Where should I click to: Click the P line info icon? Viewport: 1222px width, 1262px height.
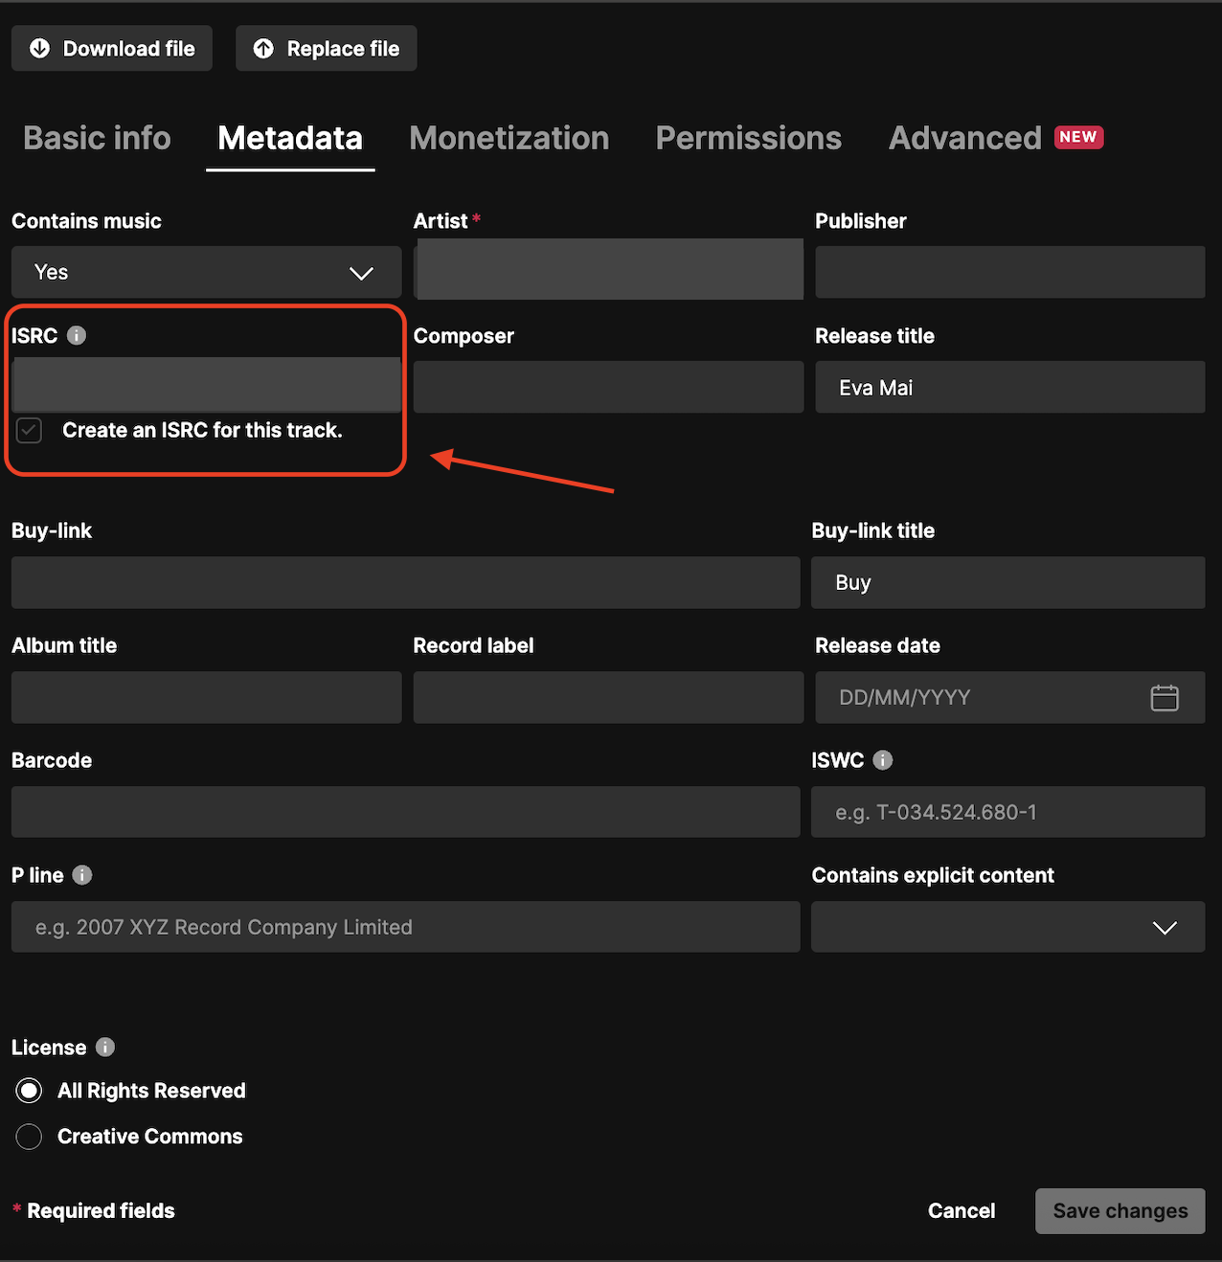pyautogui.click(x=81, y=874)
